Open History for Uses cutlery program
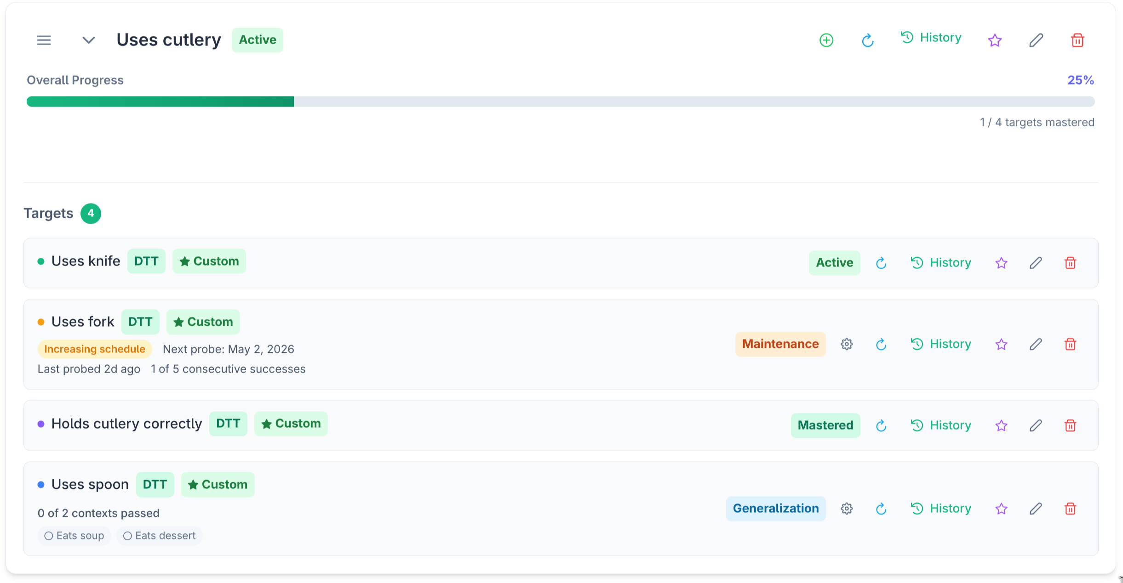The image size is (1123, 583). point(931,38)
